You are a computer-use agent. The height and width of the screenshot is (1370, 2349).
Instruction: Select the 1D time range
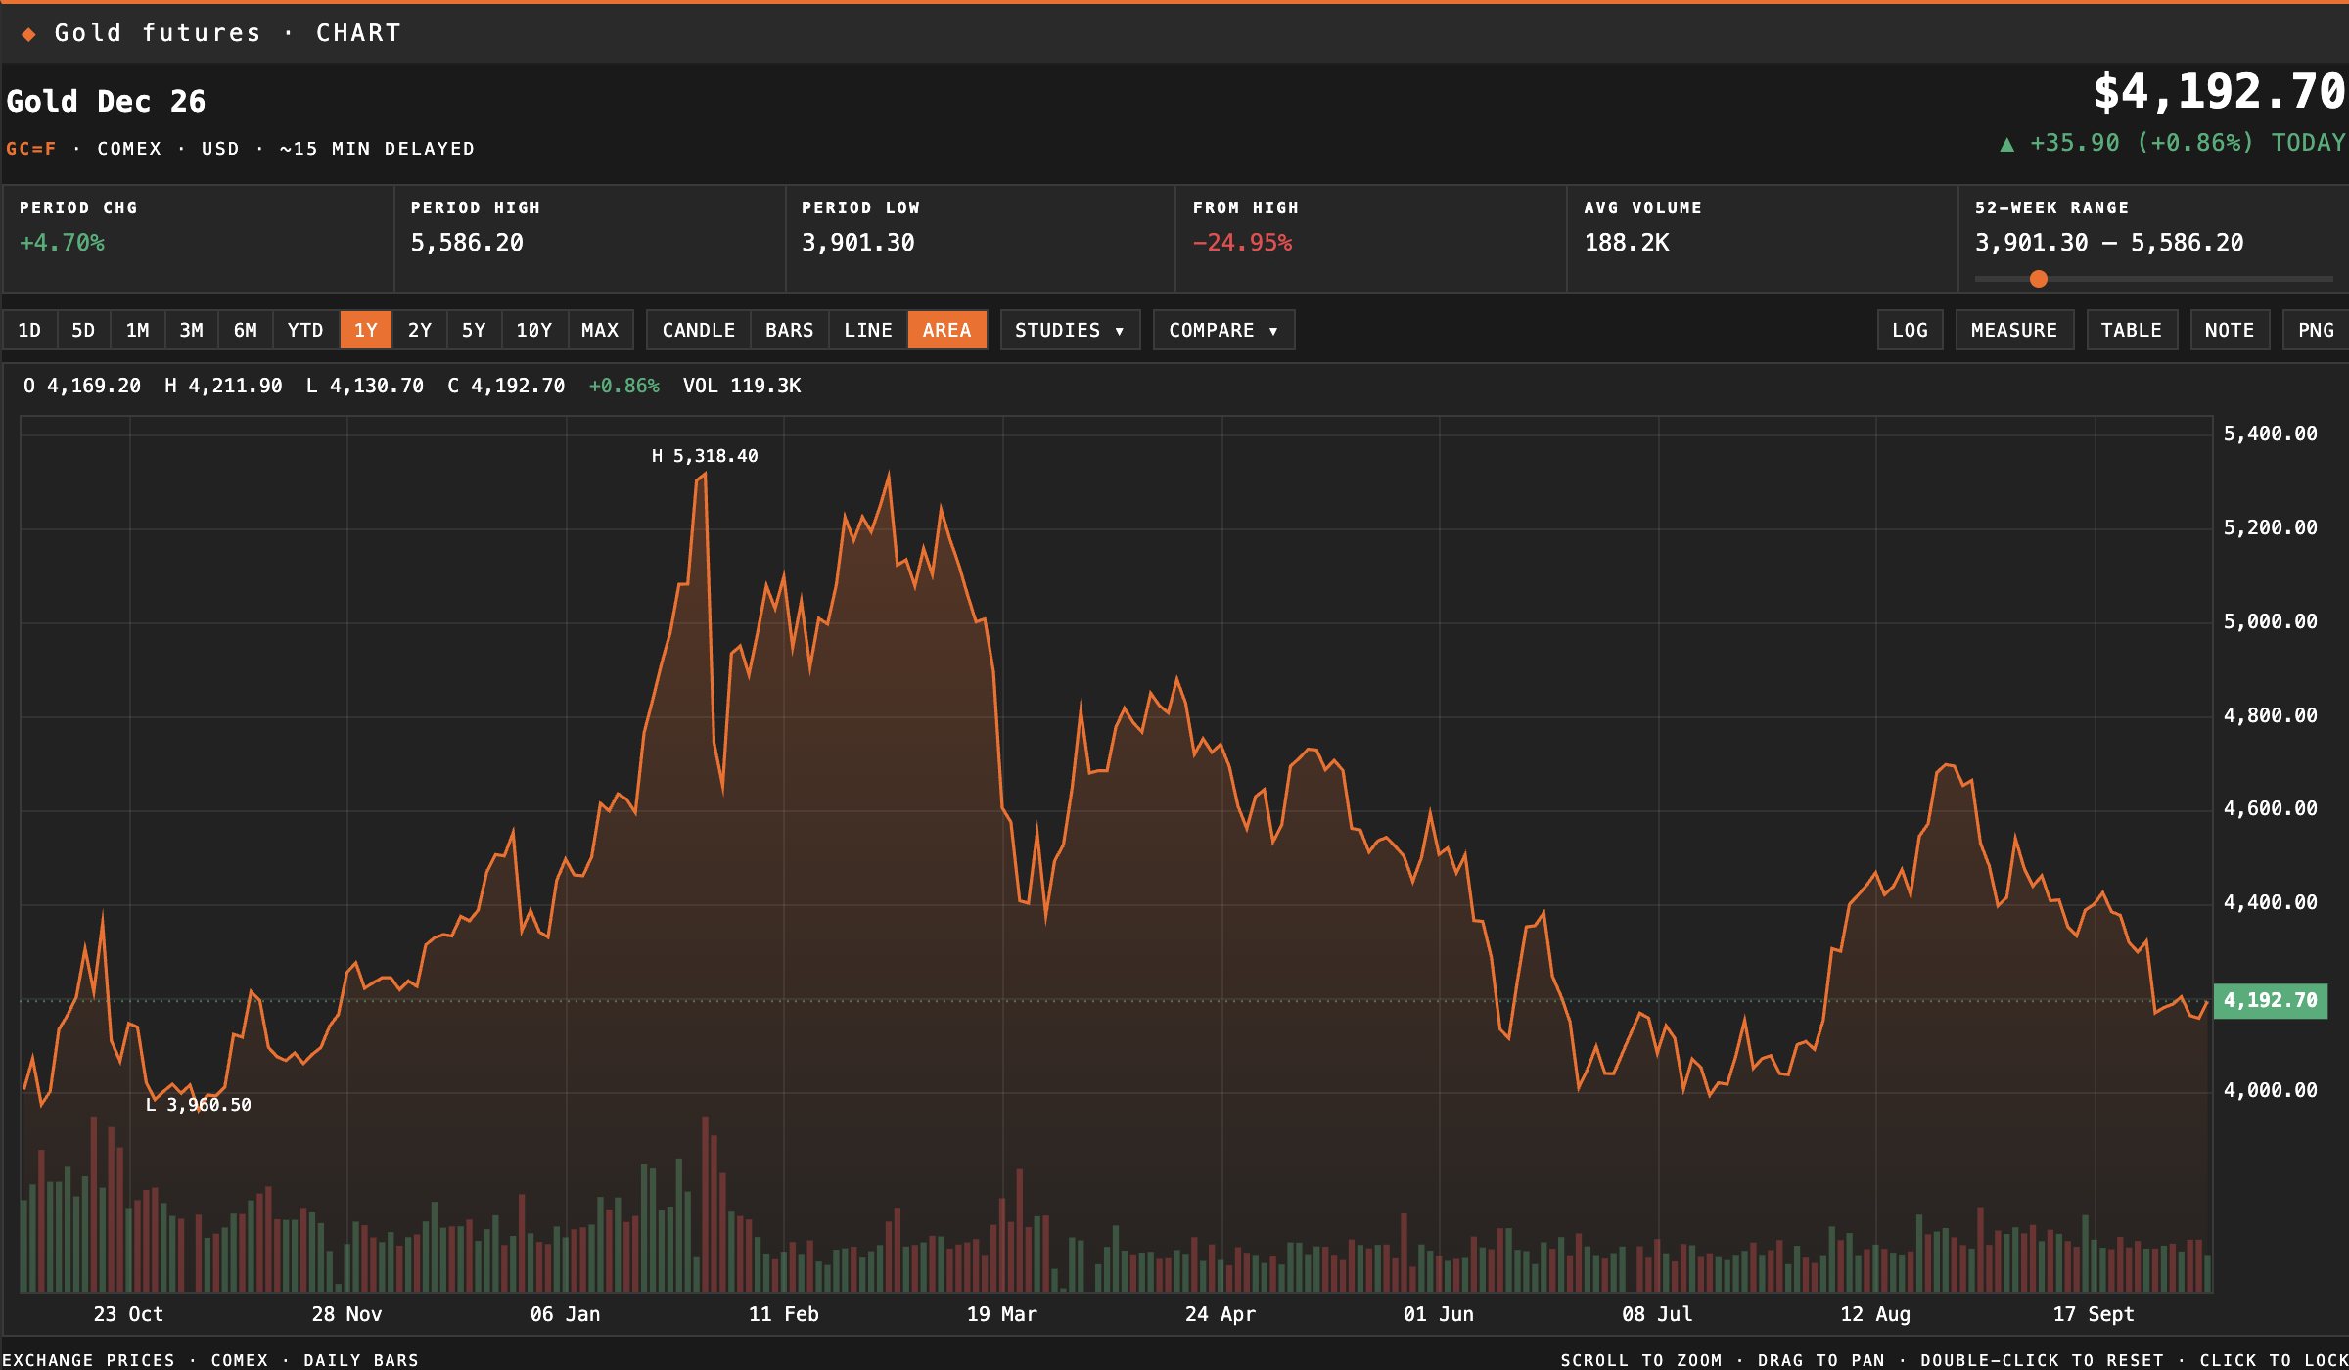[x=29, y=330]
